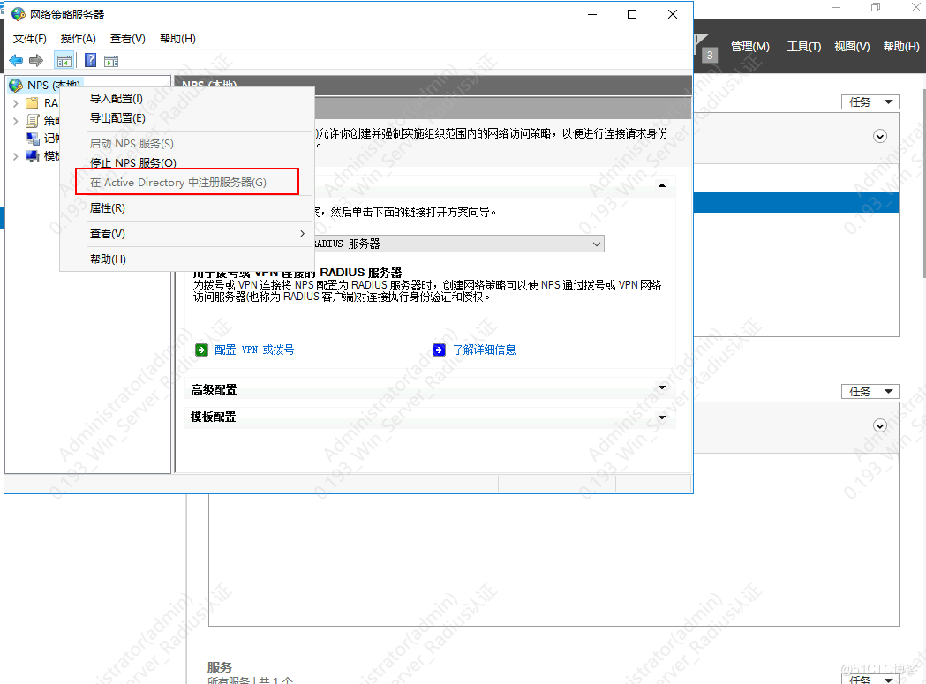Click the highlighted blue row in Server Manager

pos(796,202)
